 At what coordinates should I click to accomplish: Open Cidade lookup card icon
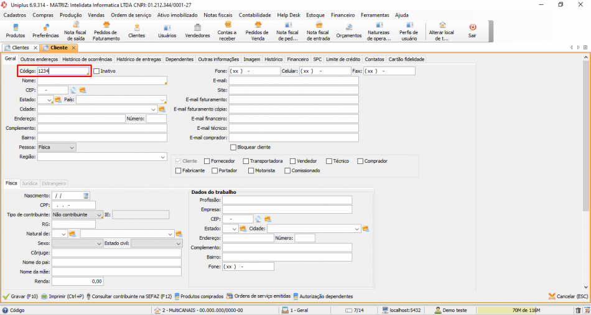162,109
